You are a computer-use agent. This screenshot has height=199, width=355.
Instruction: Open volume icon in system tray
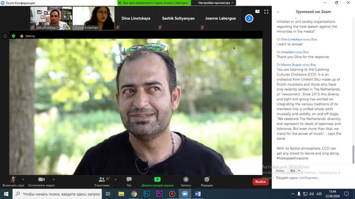click(x=311, y=194)
